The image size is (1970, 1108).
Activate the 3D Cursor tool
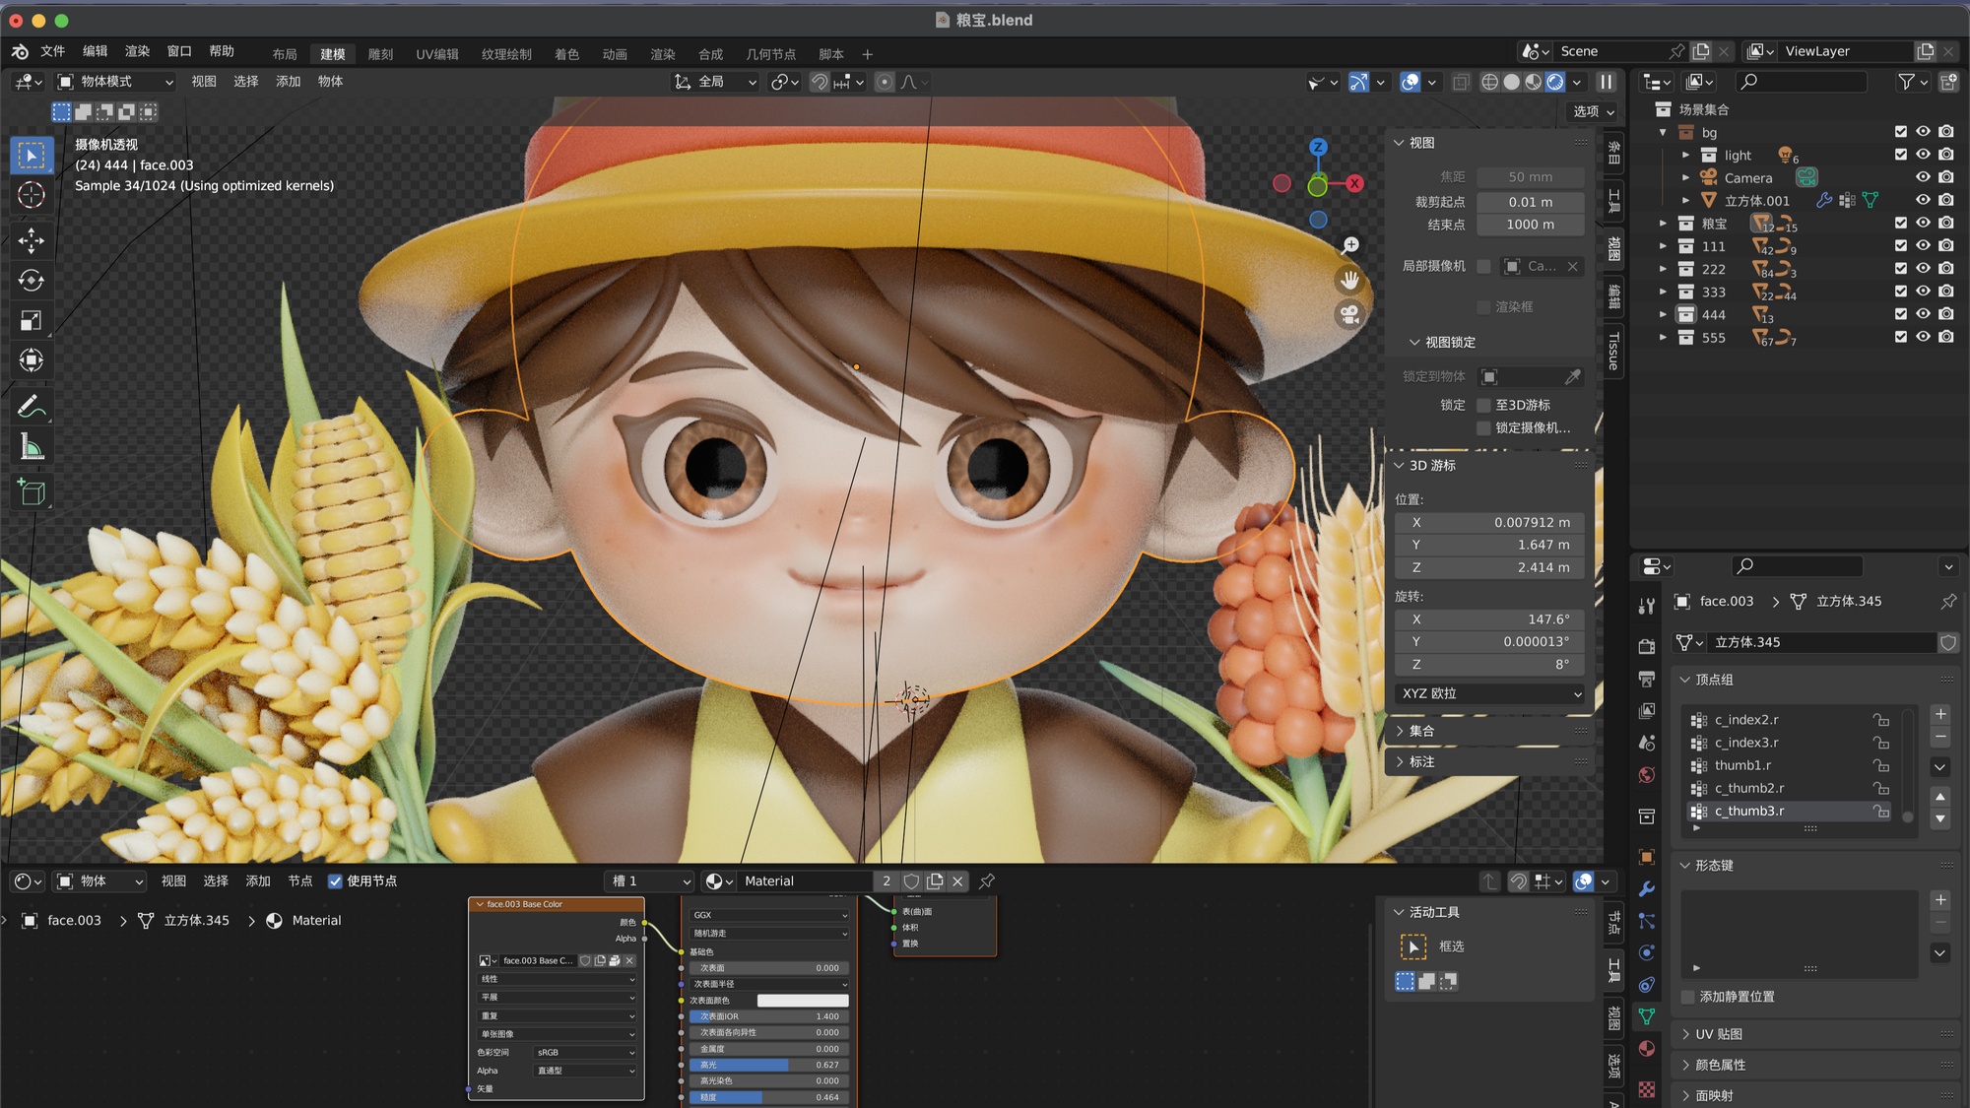click(x=32, y=195)
